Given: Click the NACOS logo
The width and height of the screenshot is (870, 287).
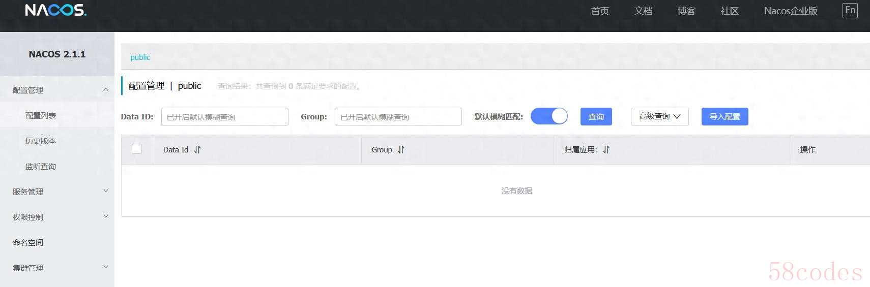Looking at the screenshot, I should tap(56, 10).
